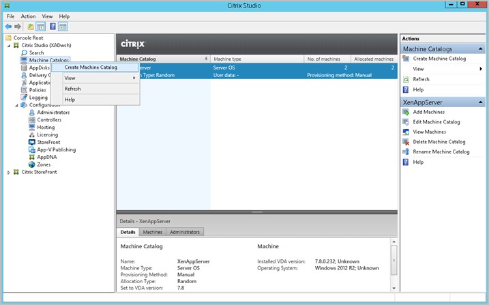Click Edit Machine Catalog in Actions pane
This screenshot has width=489, height=305.
[436, 122]
